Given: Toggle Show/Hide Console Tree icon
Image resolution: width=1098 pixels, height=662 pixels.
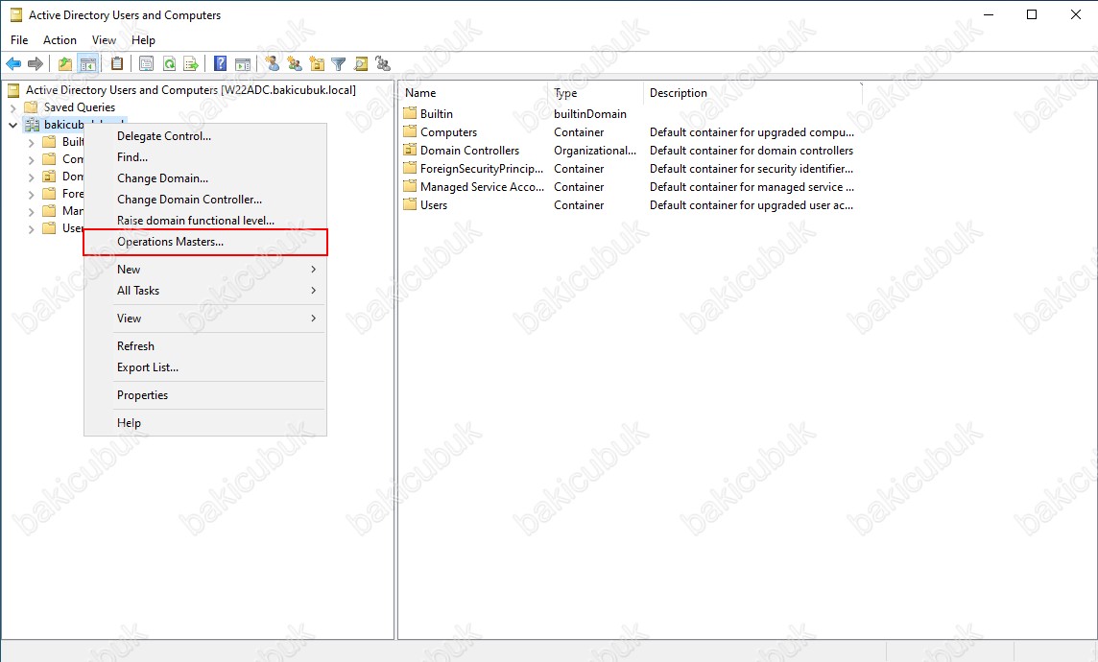Looking at the screenshot, I should (87, 64).
